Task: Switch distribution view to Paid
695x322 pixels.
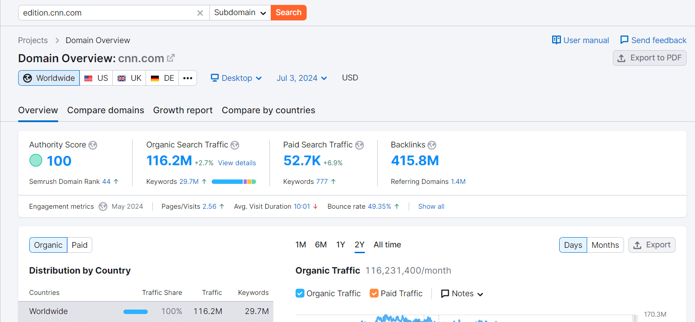Action: tap(80, 245)
